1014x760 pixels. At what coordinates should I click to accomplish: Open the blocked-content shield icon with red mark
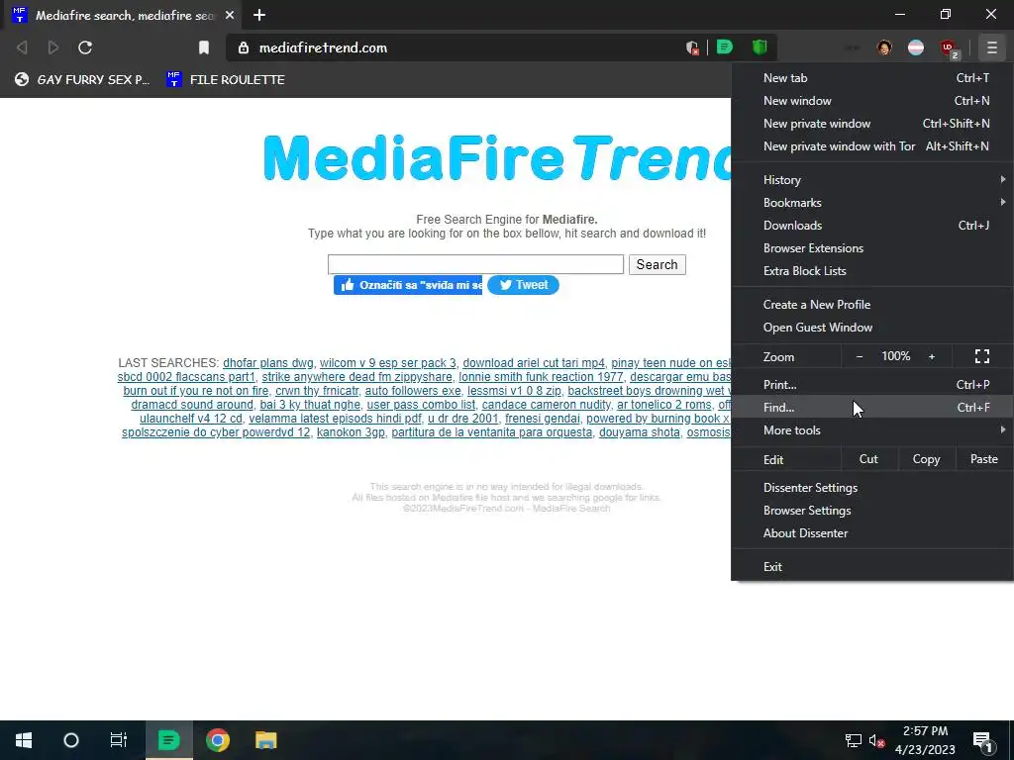click(x=692, y=47)
